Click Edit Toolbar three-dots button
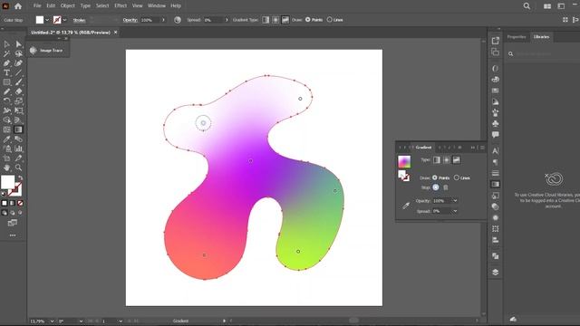The width and height of the screenshot is (580, 326). (13, 235)
